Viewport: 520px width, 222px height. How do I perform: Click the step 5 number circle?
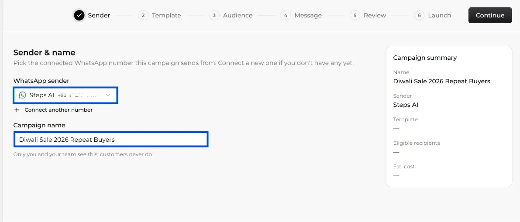[355, 15]
